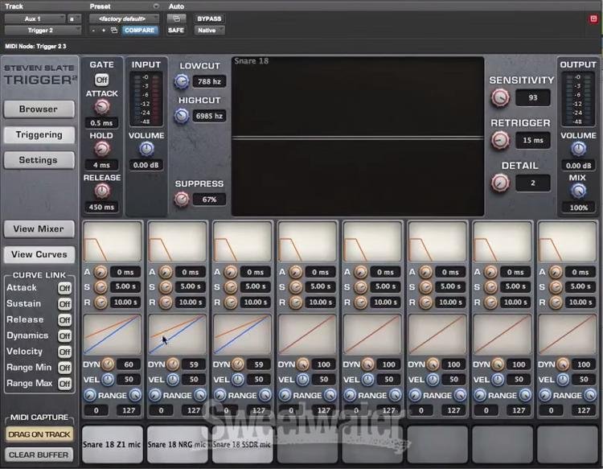Click the Sensitivity knob
The image size is (603, 469).
(500, 97)
